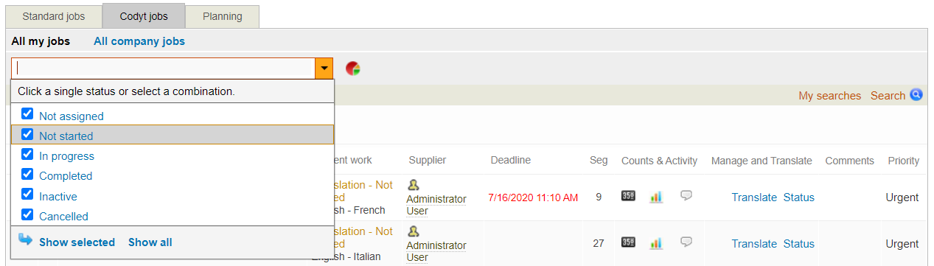Click the Show selected link

click(77, 242)
